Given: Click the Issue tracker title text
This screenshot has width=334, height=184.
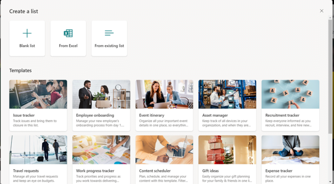Looking at the screenshot, I should [x=23, y=115].
